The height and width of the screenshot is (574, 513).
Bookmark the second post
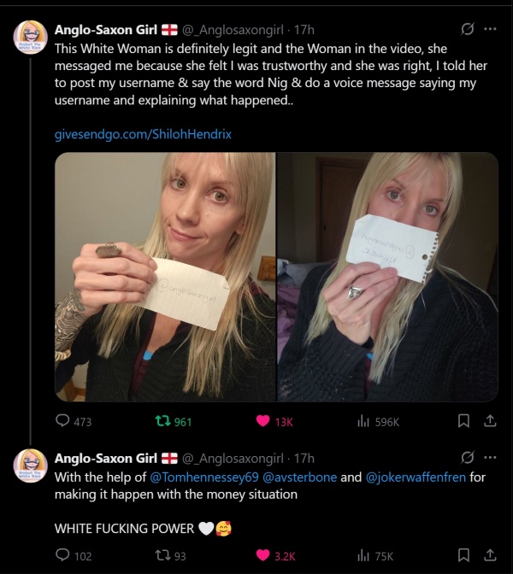[463, 555]
